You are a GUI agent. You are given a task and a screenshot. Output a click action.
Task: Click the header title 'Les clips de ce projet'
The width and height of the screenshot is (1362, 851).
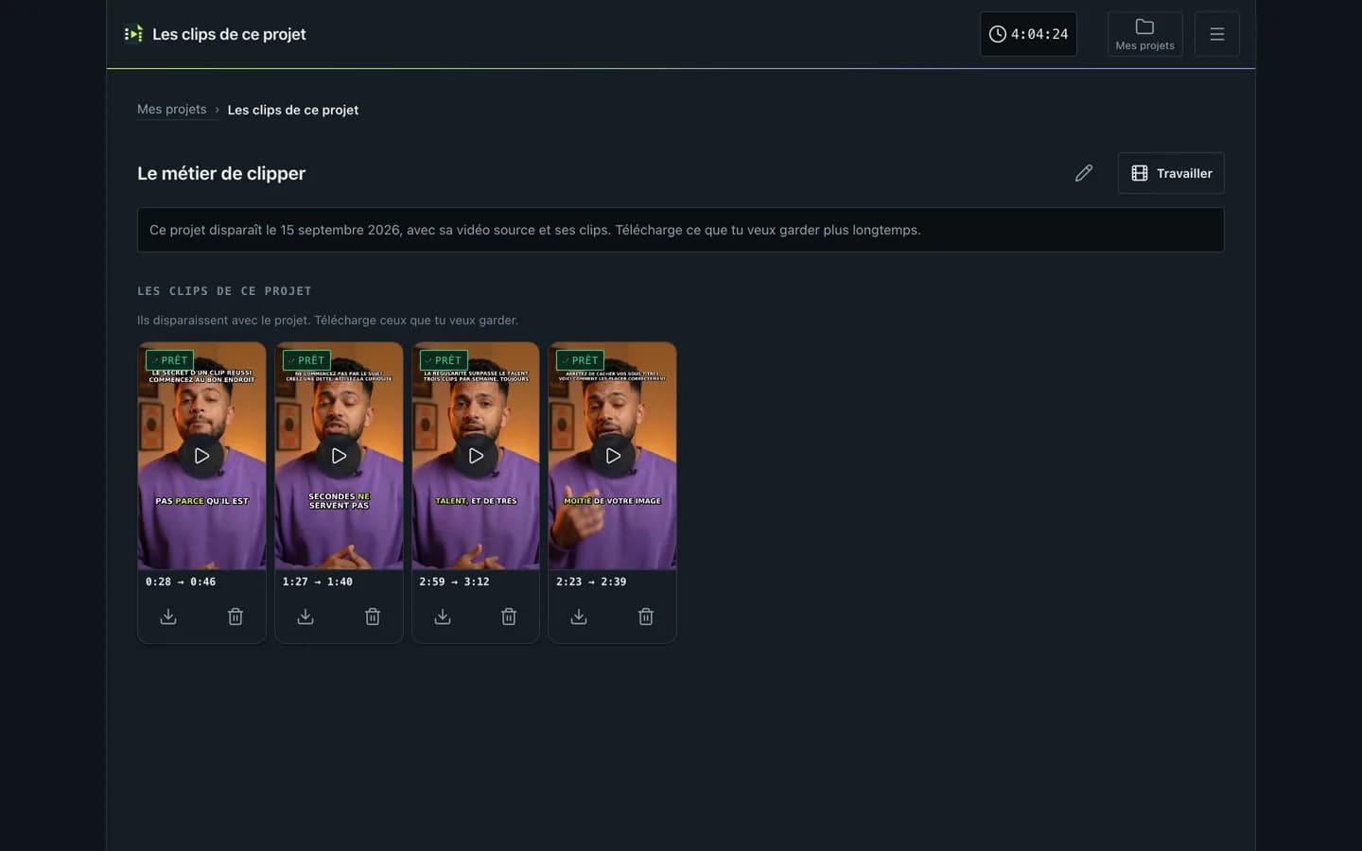coord(229,34)
